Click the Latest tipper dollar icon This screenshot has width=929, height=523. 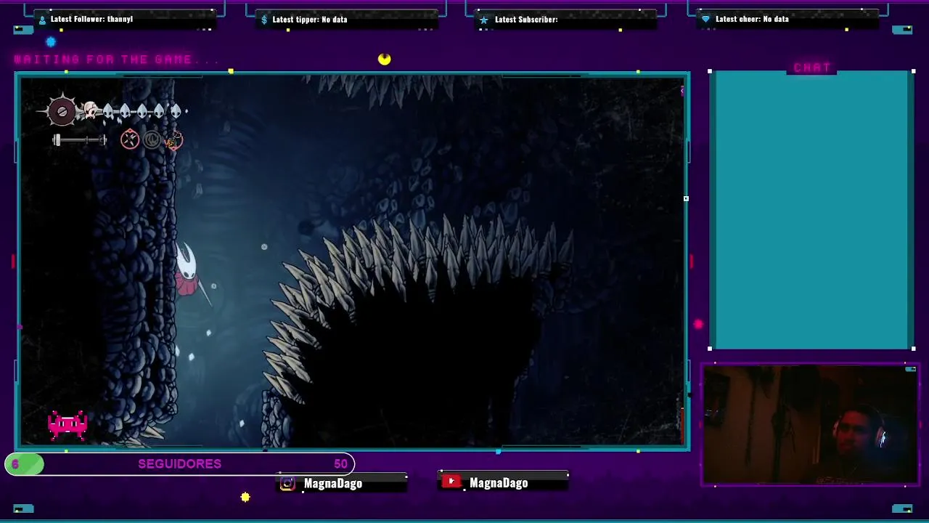[x=264, y=20]
